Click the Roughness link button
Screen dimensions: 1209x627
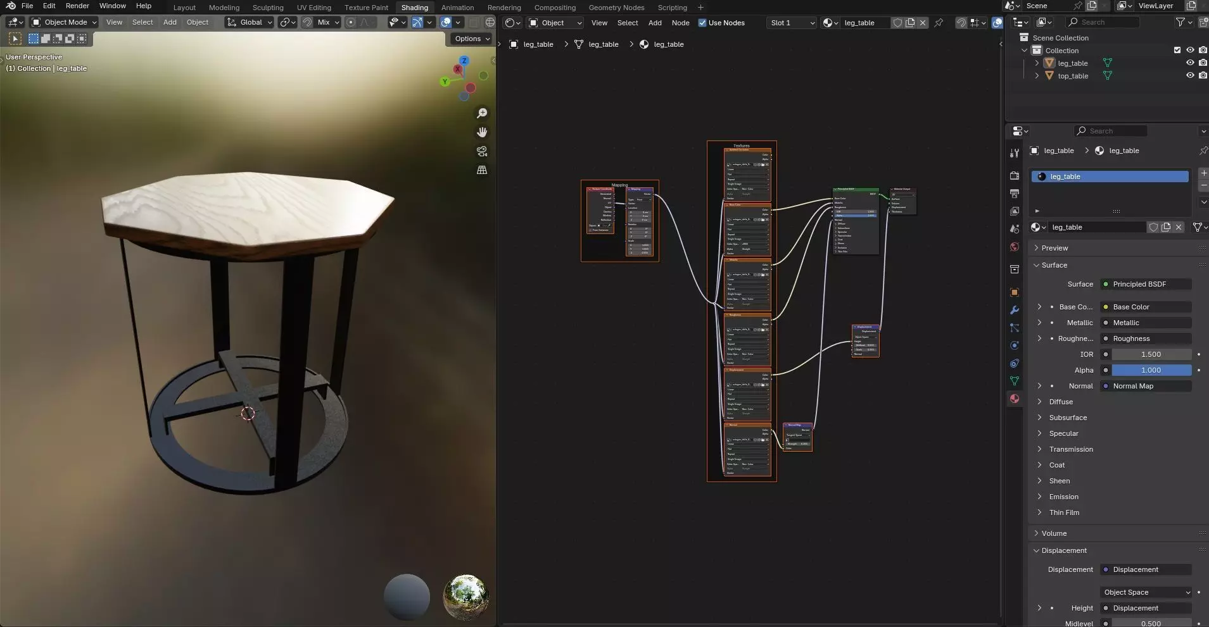pos(1146,338)
